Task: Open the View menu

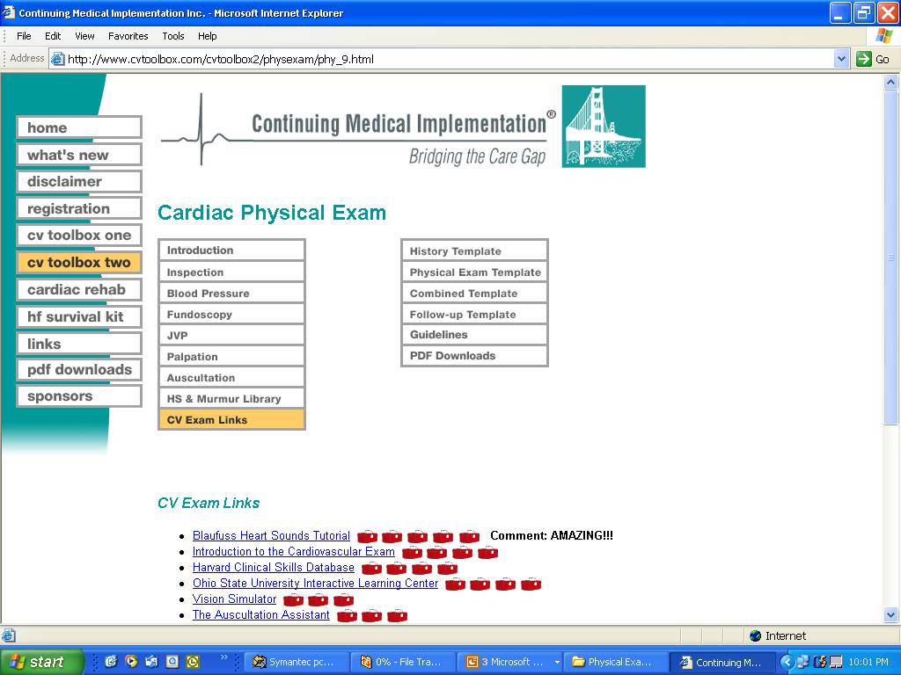Action: [84, 36]
